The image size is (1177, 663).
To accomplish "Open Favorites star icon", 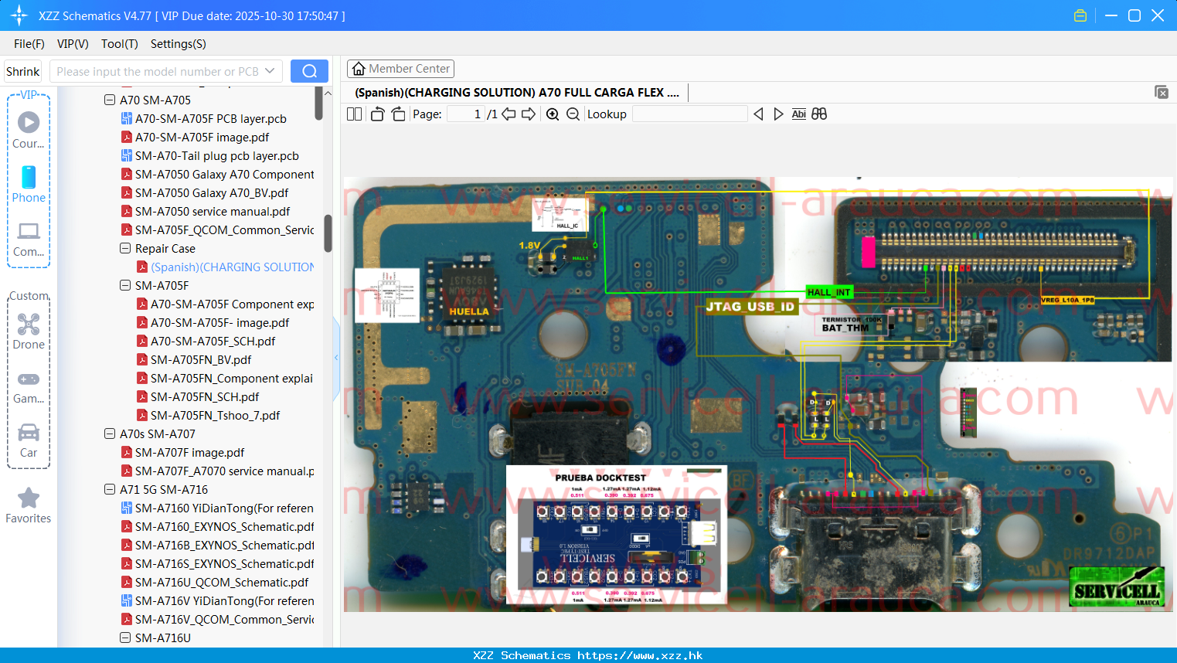I will [29, 505].
